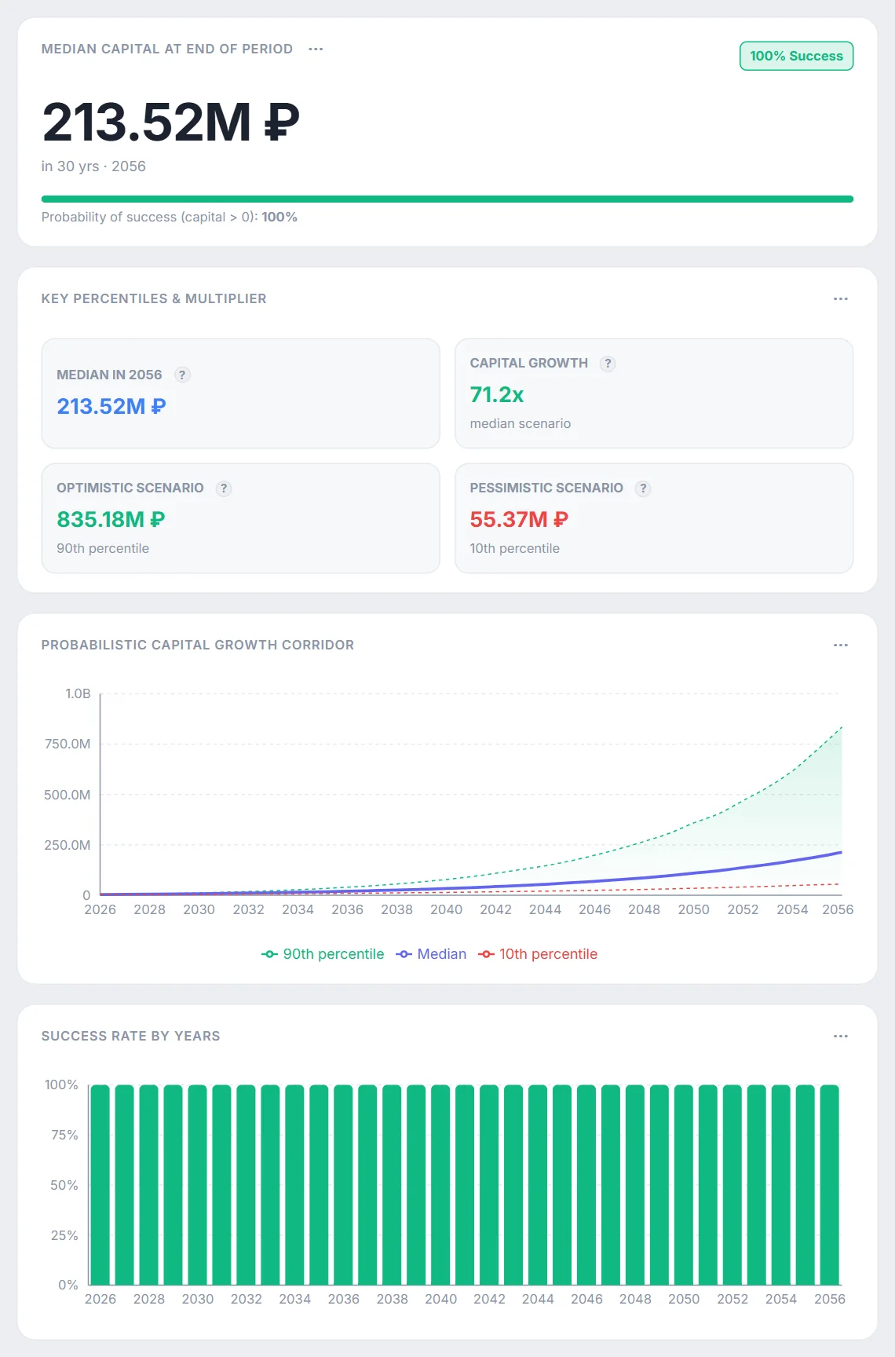
Task: Toggle 10th percentile series in legend
Action: [x=538, y=954]
